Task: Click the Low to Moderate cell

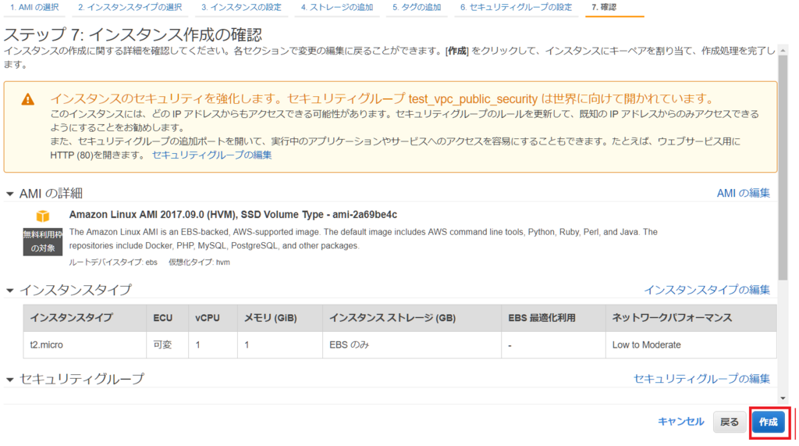Action: pyautogui.click(x=691, y=345)
